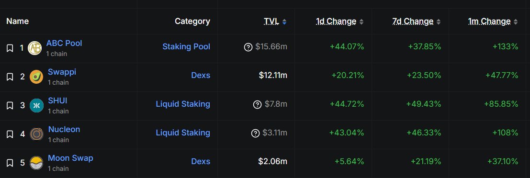Click the Swappi avocado logo
This screenshot has width=530, height=178.
pyautogui.click(x=36, y=77)
